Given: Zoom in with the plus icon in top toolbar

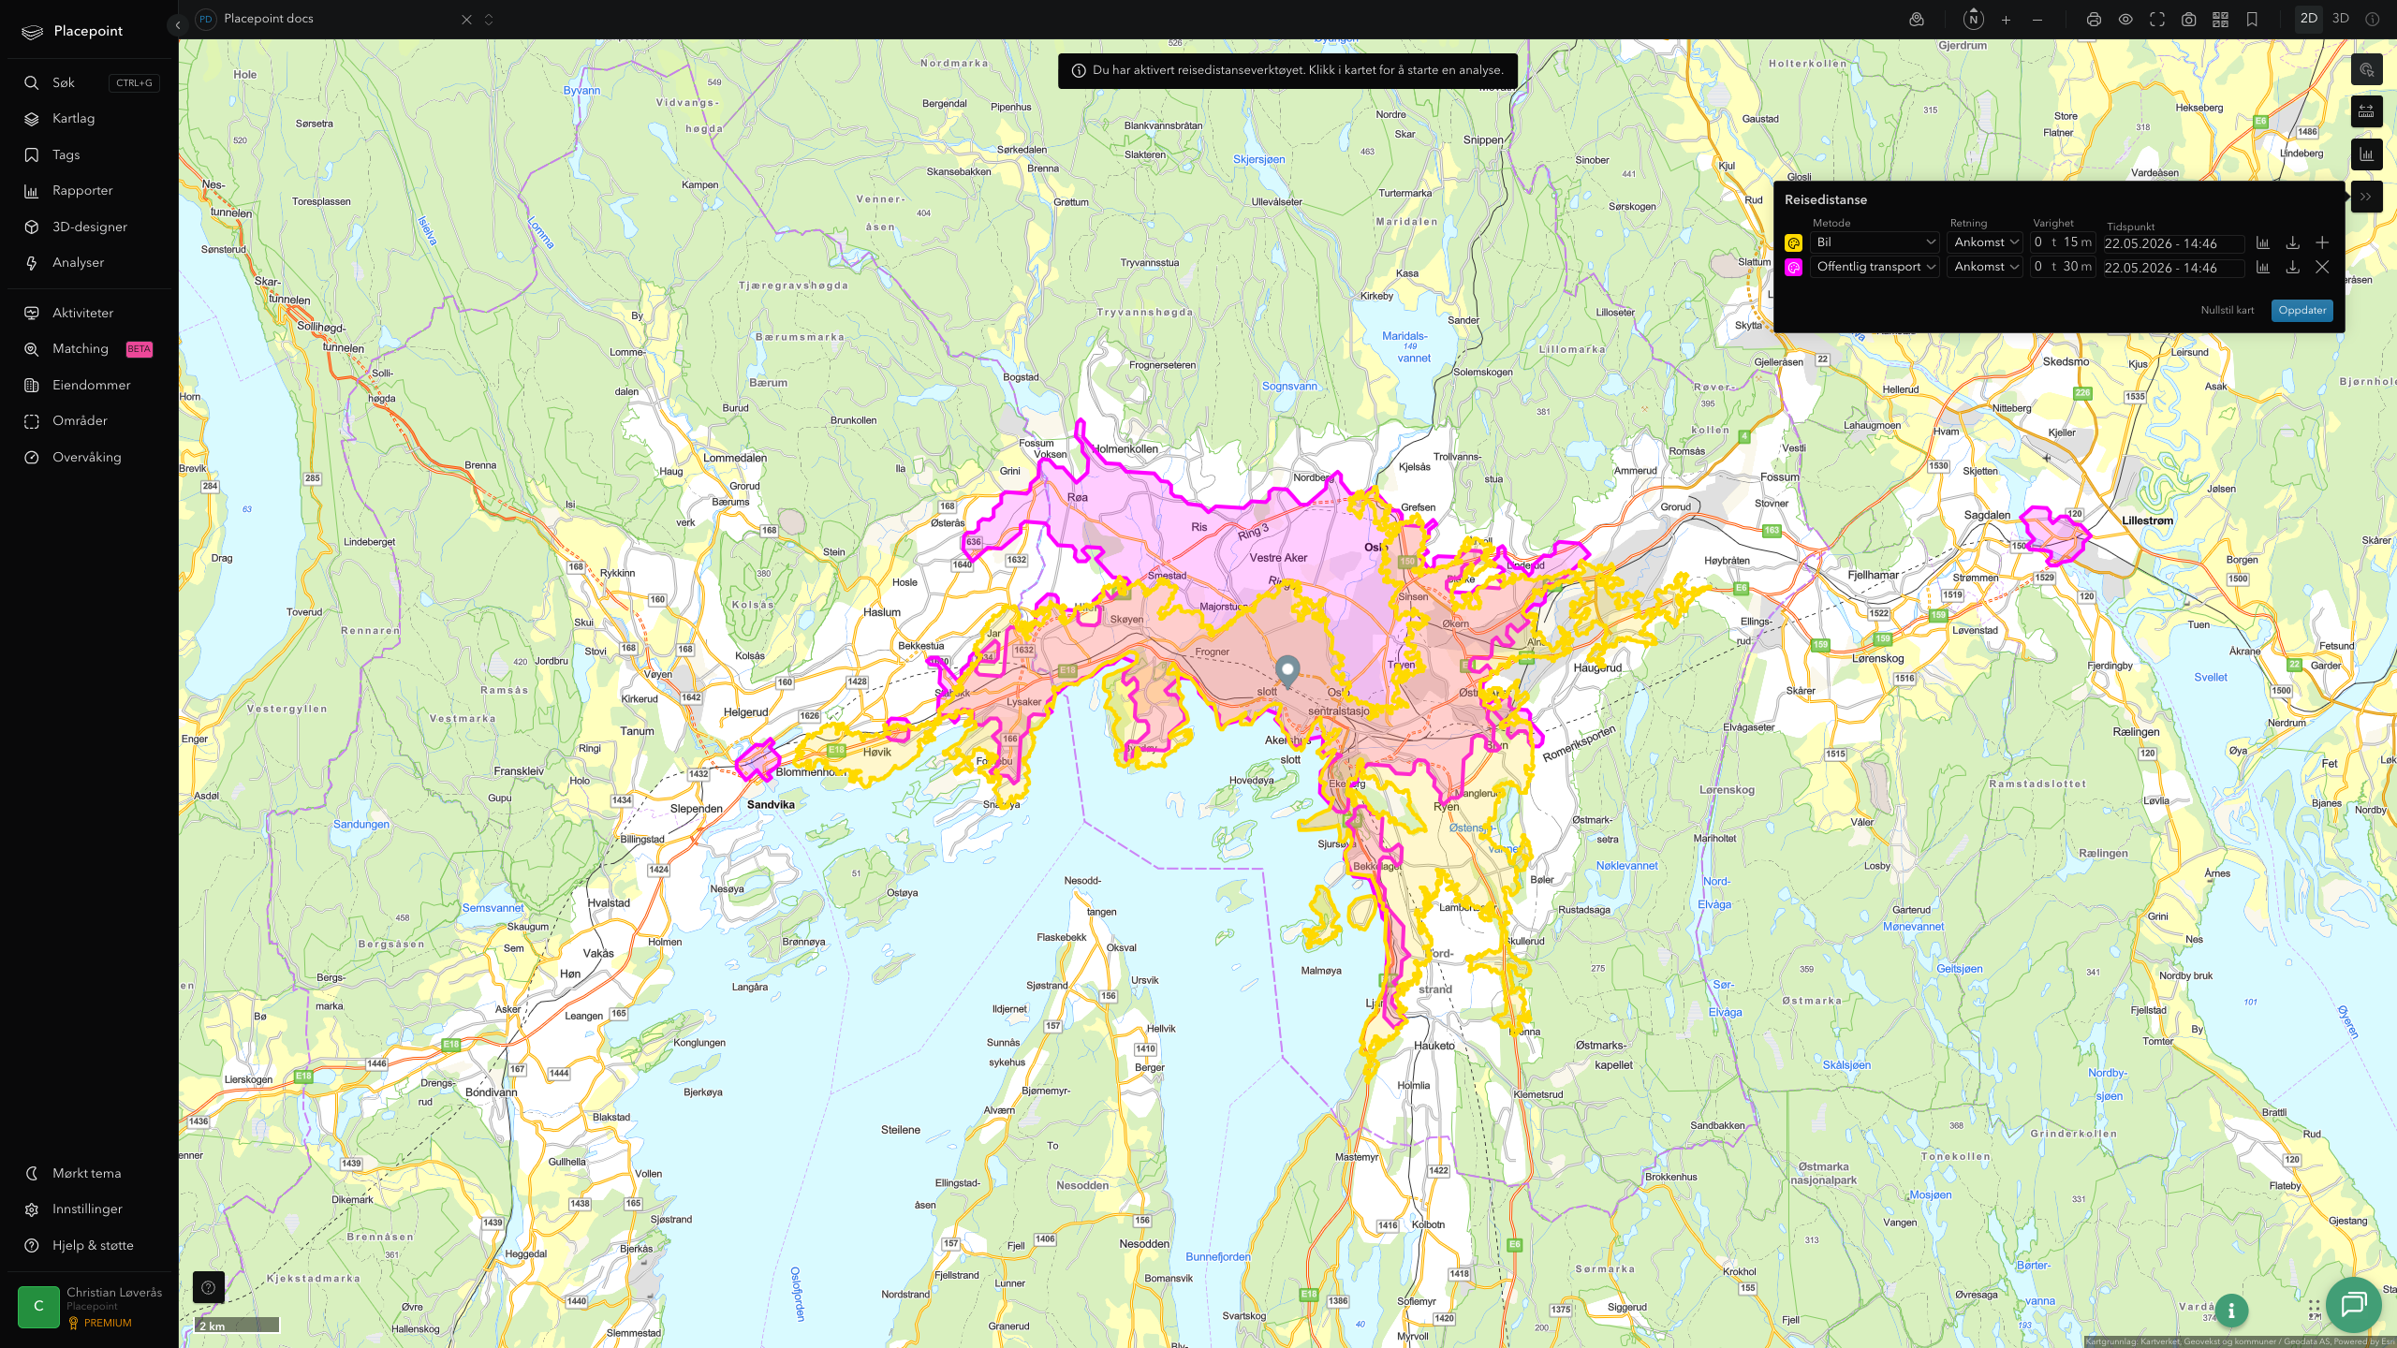Looking at the screenshot, I should pos(2006,20).
